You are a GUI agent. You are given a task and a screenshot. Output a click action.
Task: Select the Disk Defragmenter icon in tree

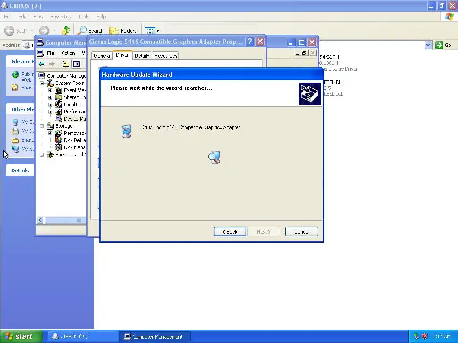(x=59, y=140)
